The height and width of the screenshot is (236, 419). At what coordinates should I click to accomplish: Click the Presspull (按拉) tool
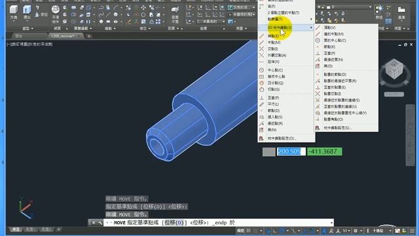(x=41, y=14)
